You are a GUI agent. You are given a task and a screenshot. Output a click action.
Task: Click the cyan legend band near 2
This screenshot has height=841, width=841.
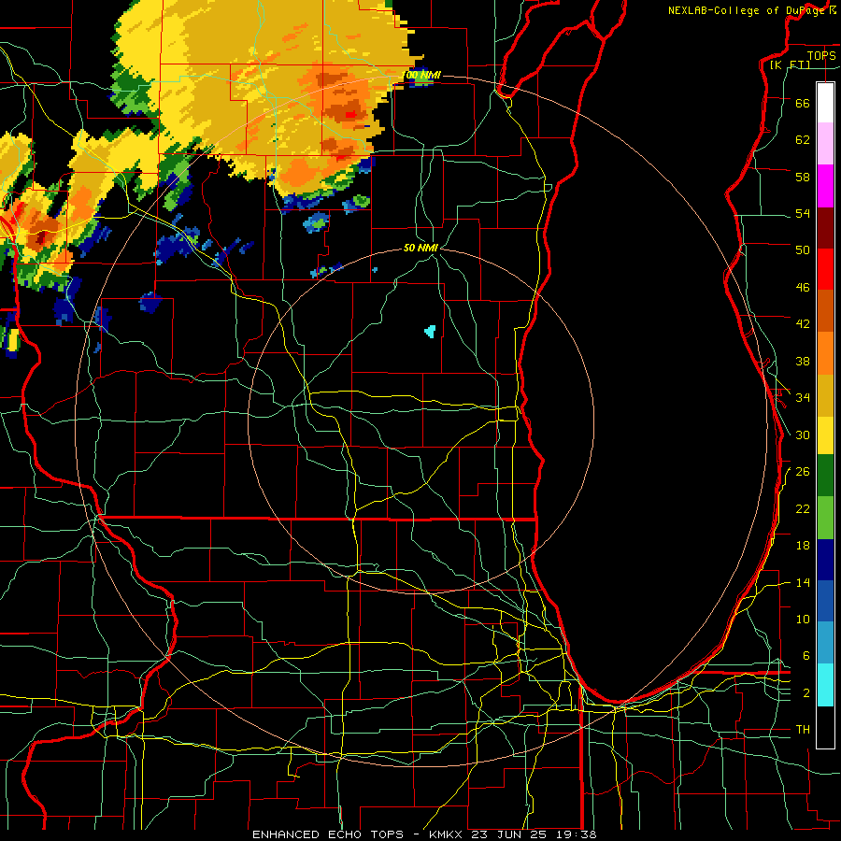tap(825, 685)
